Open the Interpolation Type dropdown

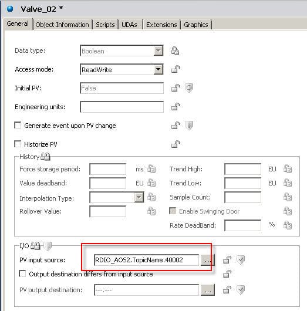click(x=139, y=197)
